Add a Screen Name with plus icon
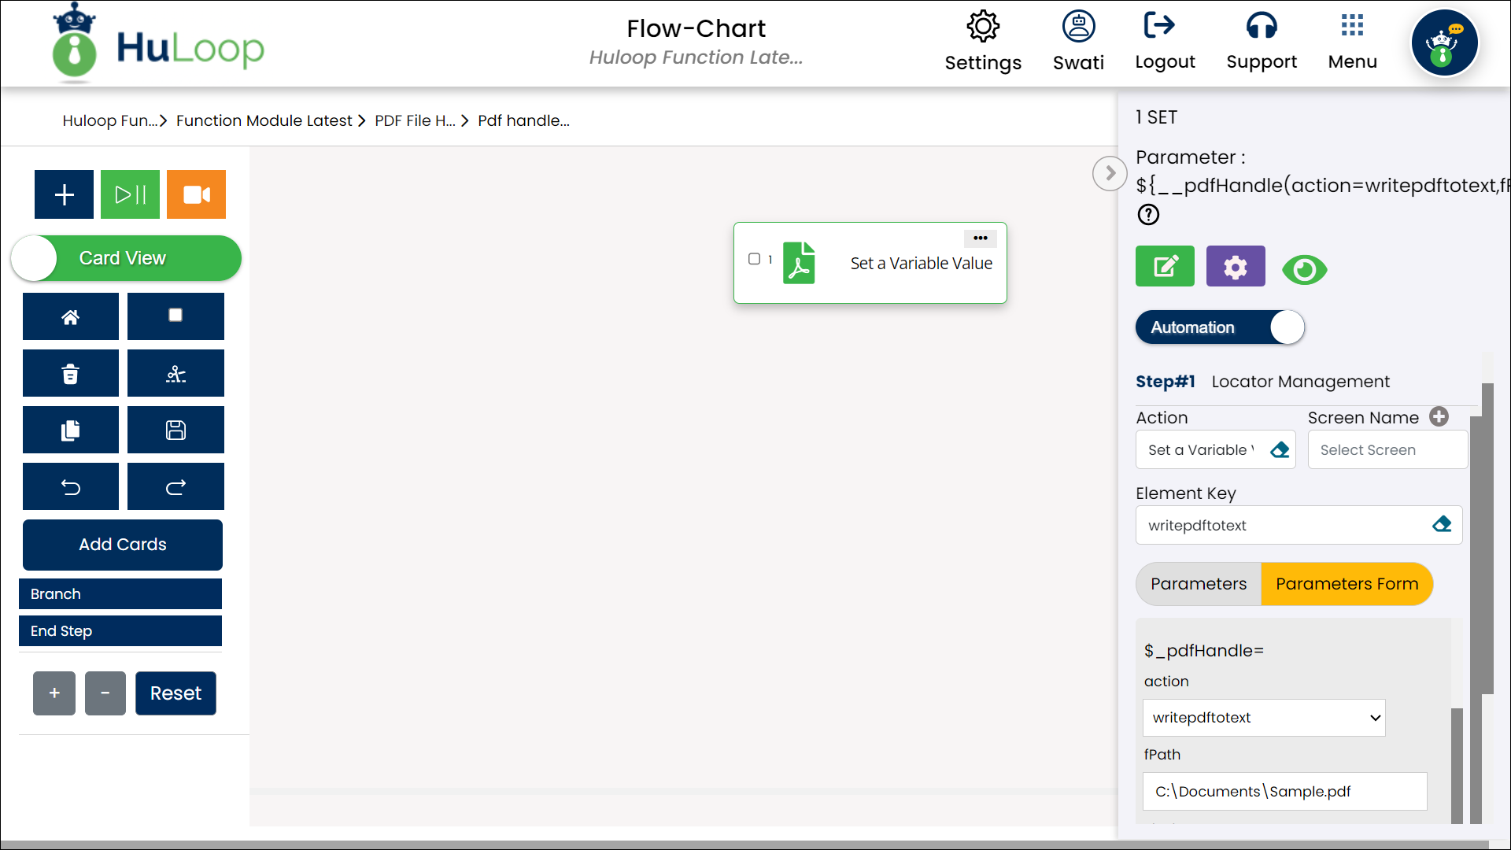 (x=1439, y=416)
